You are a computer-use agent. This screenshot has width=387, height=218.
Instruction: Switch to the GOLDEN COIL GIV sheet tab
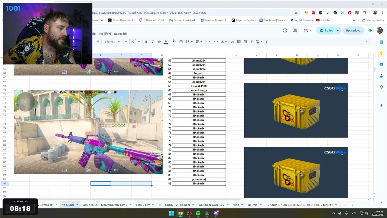(213, 205)
